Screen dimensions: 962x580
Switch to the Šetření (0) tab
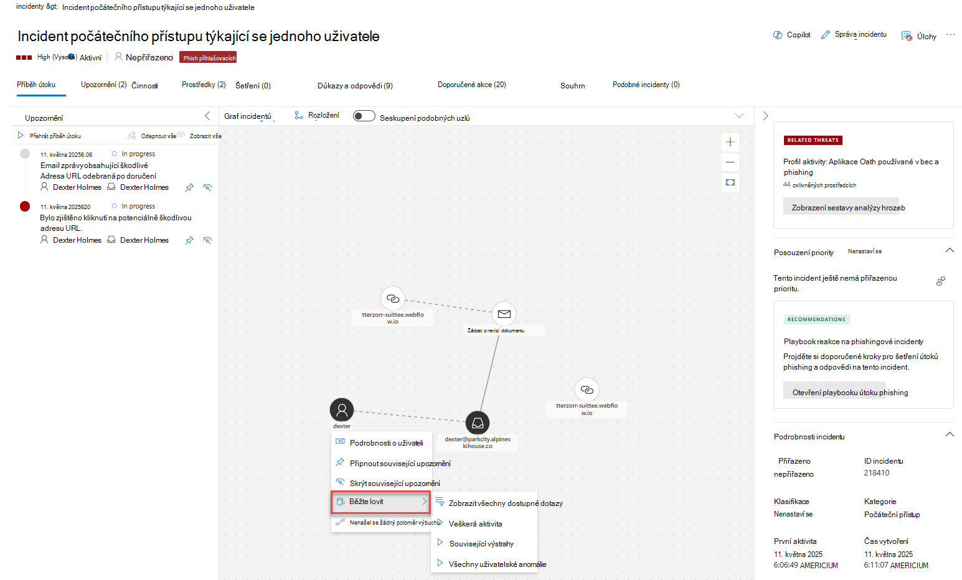(x=253, y=86)
